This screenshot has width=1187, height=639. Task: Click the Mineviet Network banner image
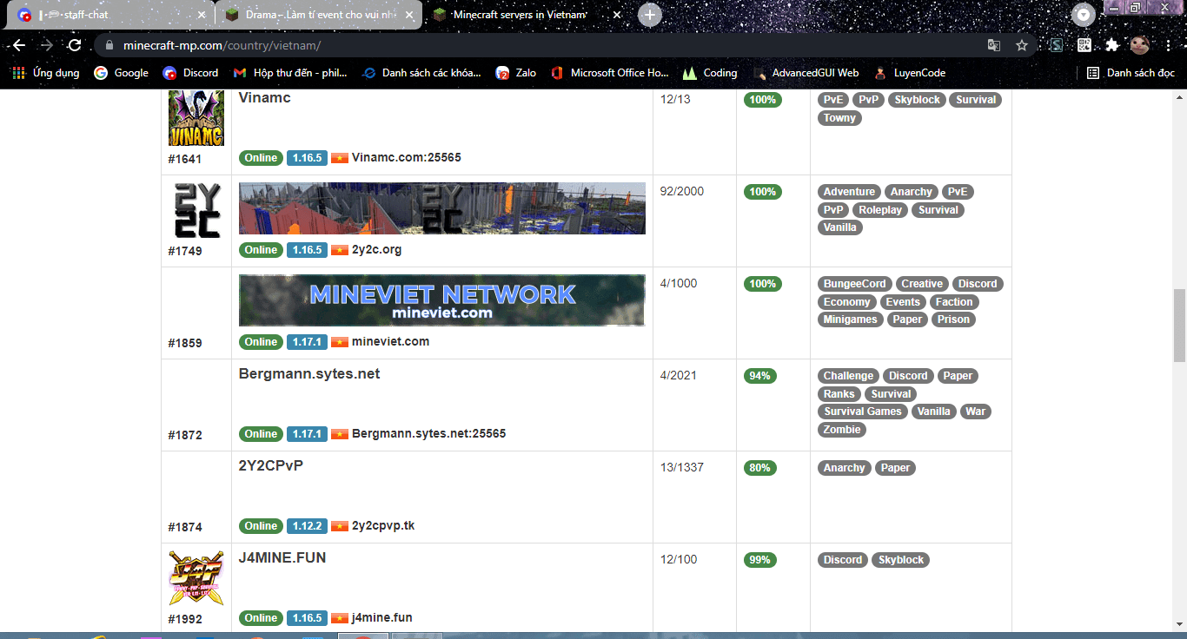click(x=442, y=300)
